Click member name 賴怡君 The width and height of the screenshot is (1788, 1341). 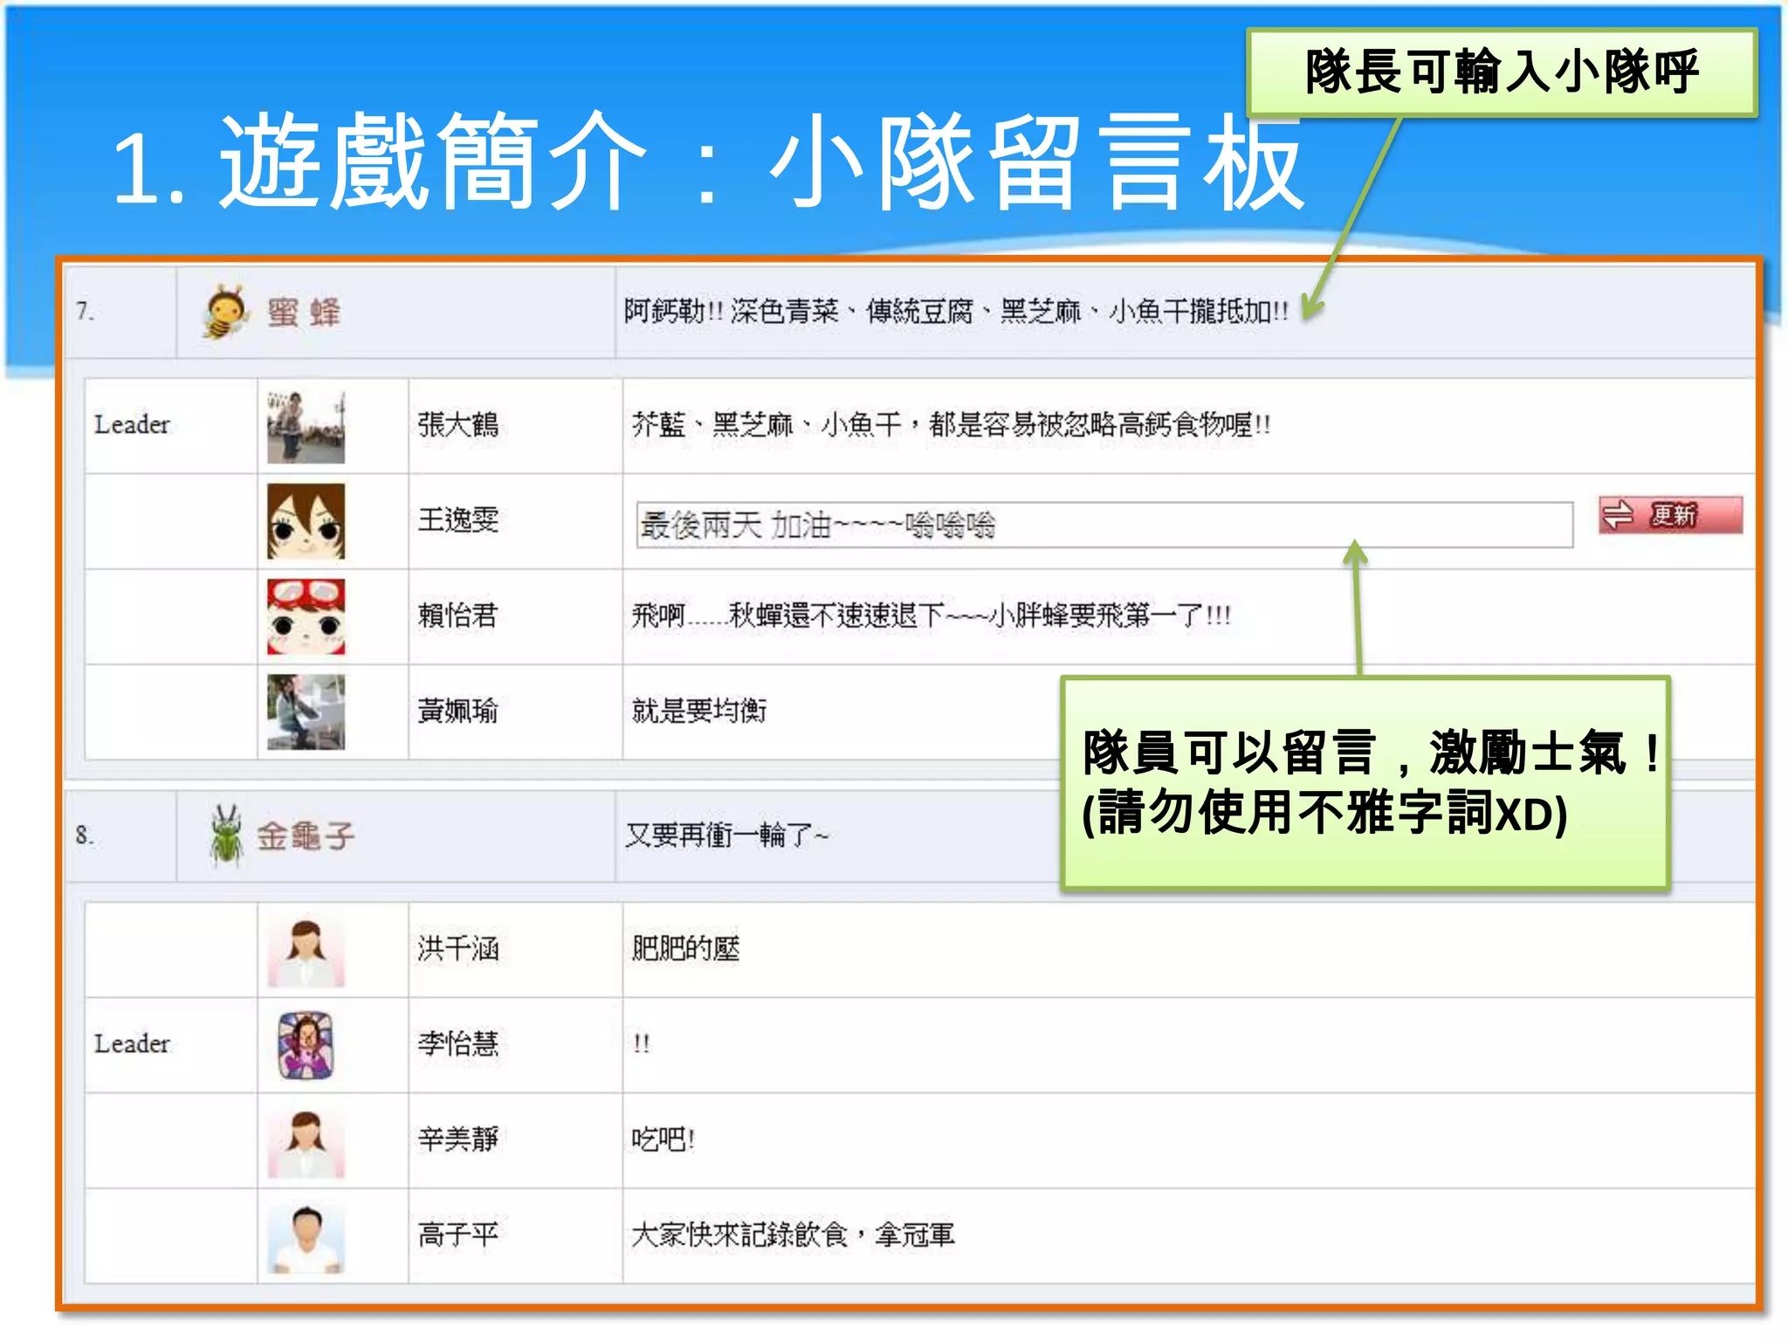[x=457, y=615]
